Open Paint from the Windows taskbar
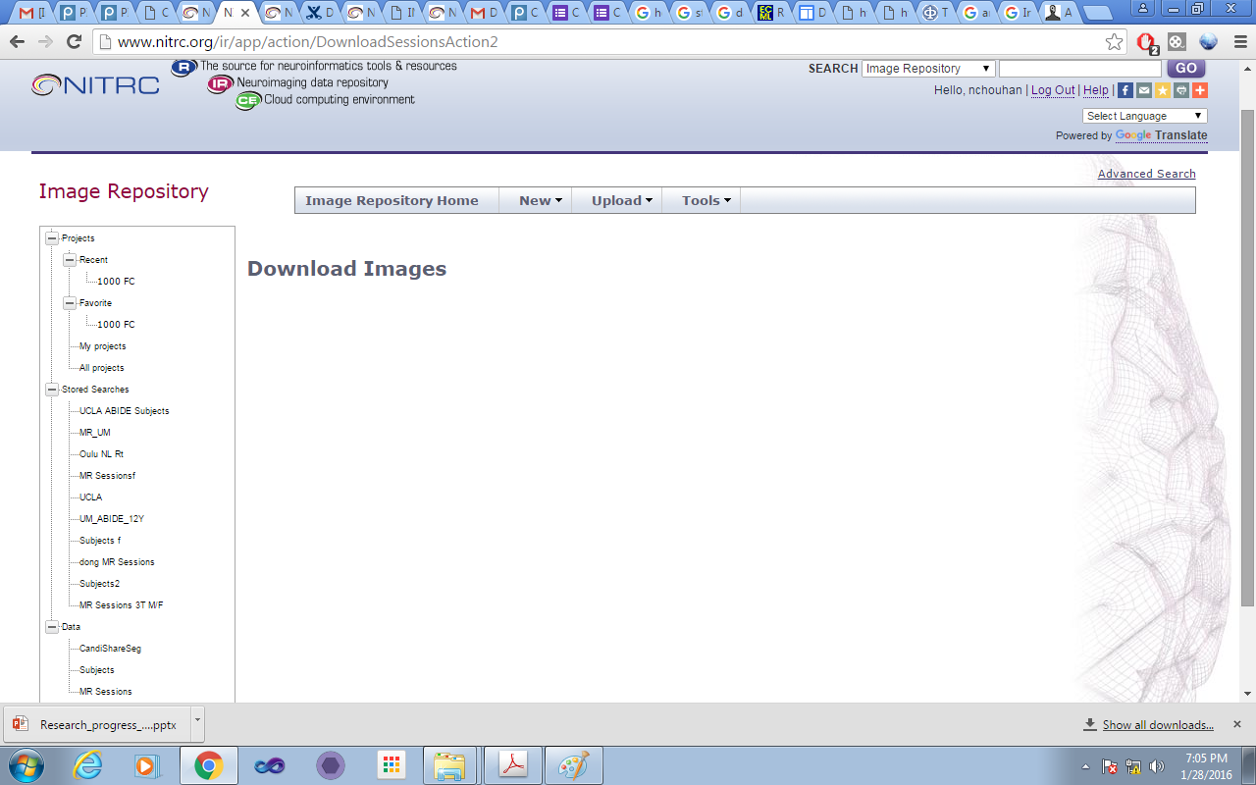The width and height of the screenshot is (1256, 785). coord(573,765)
